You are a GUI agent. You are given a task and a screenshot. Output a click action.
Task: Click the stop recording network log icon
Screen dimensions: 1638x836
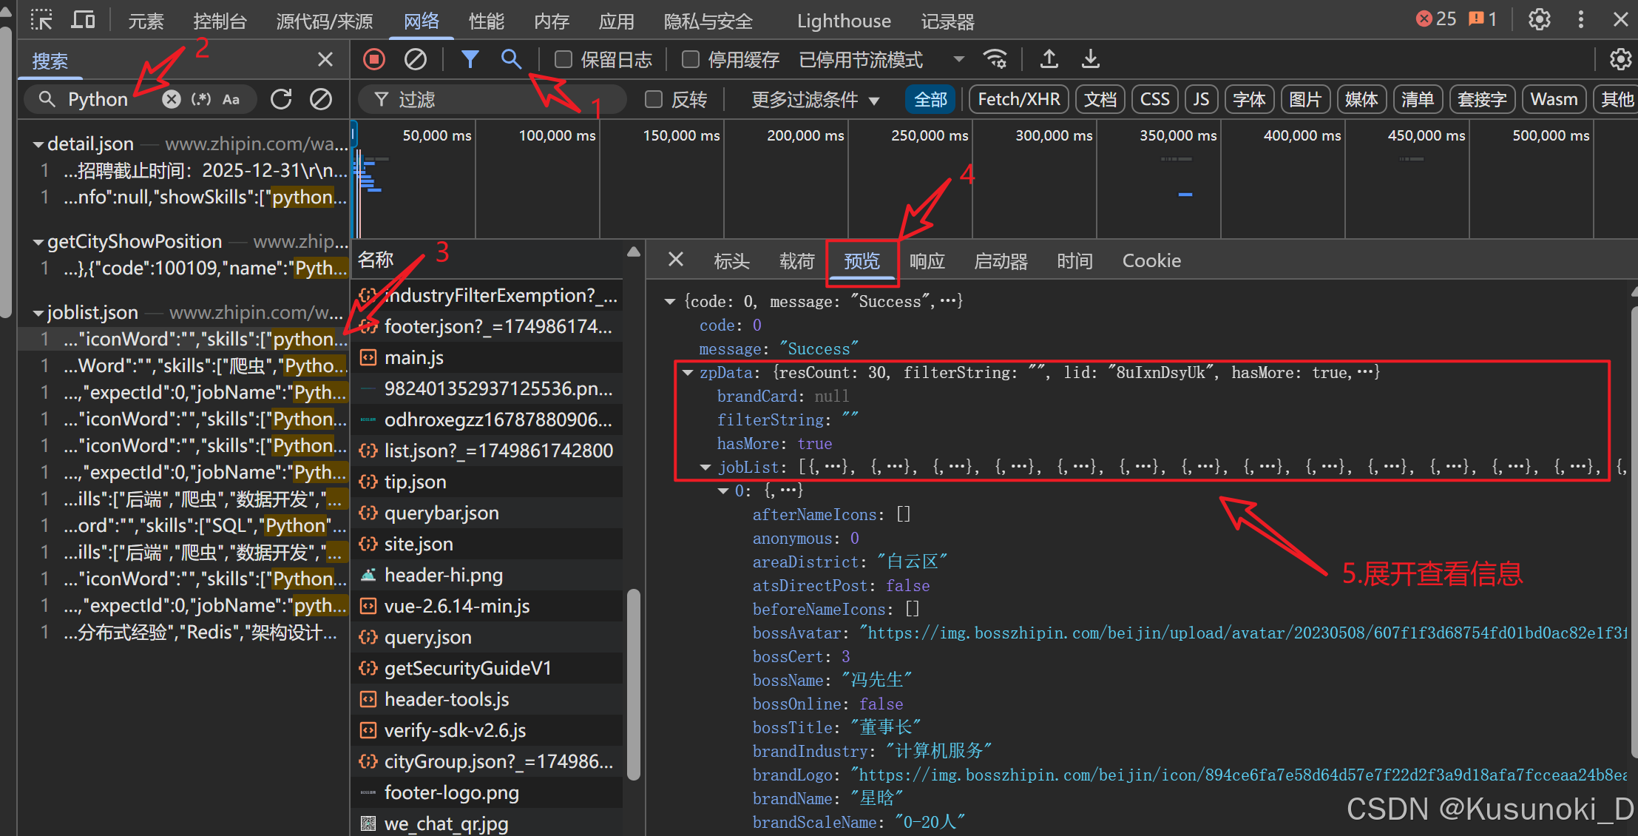(374, 59)
